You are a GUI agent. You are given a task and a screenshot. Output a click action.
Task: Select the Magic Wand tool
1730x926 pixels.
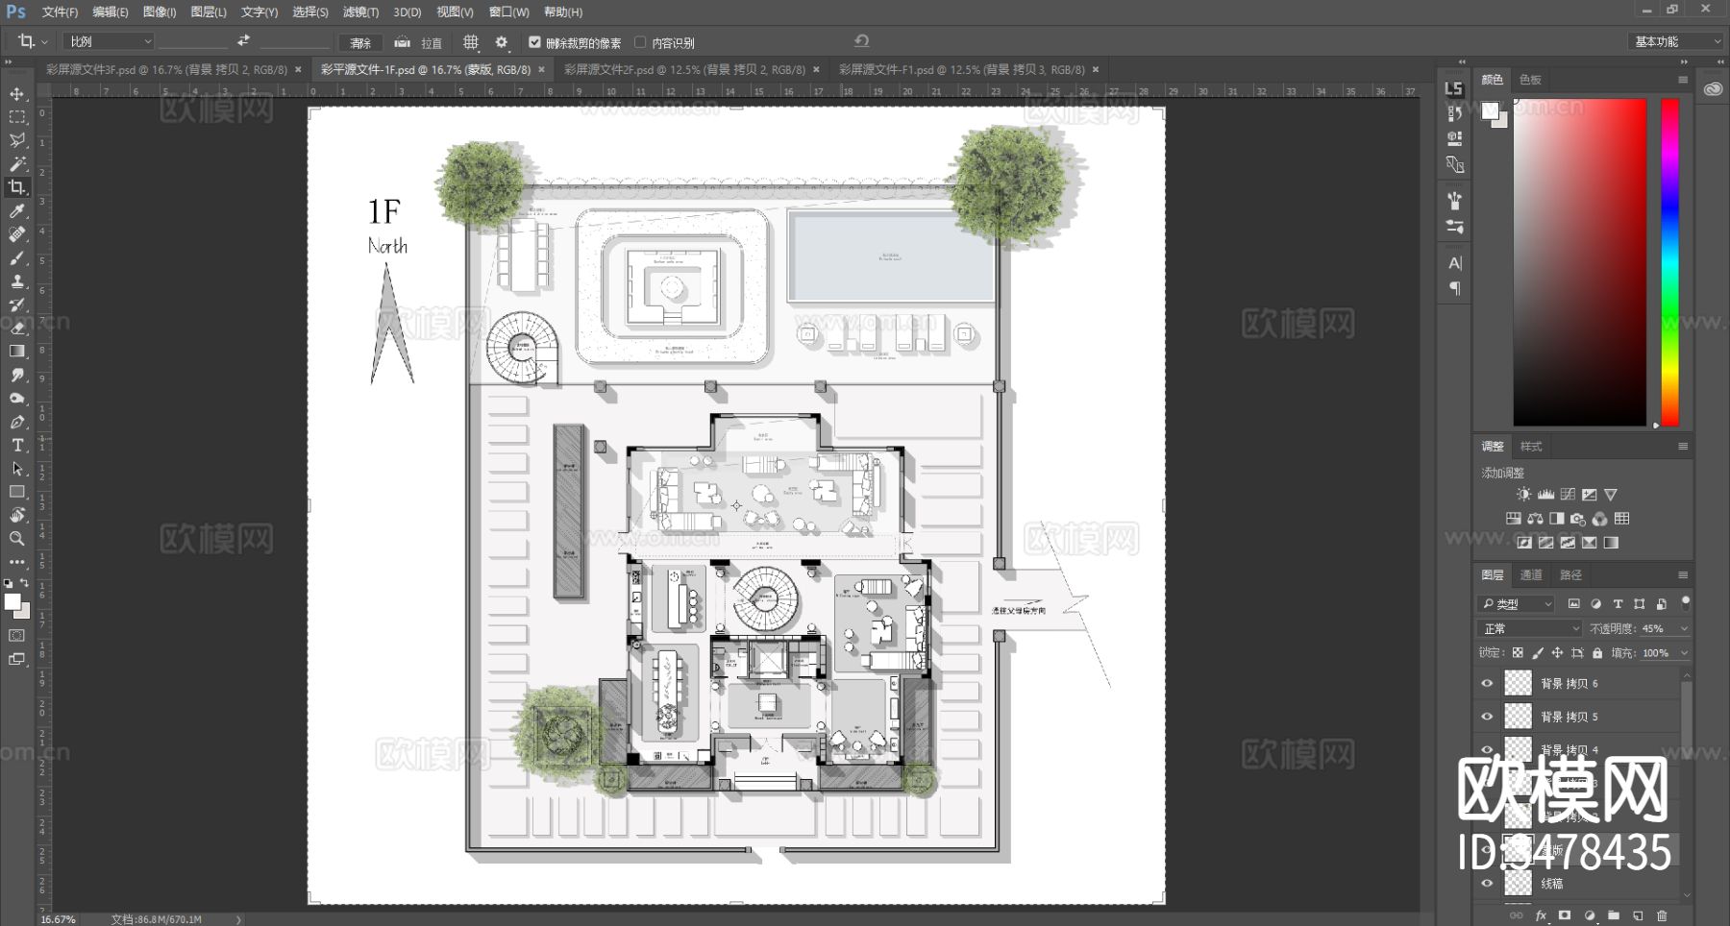point(17,164)
